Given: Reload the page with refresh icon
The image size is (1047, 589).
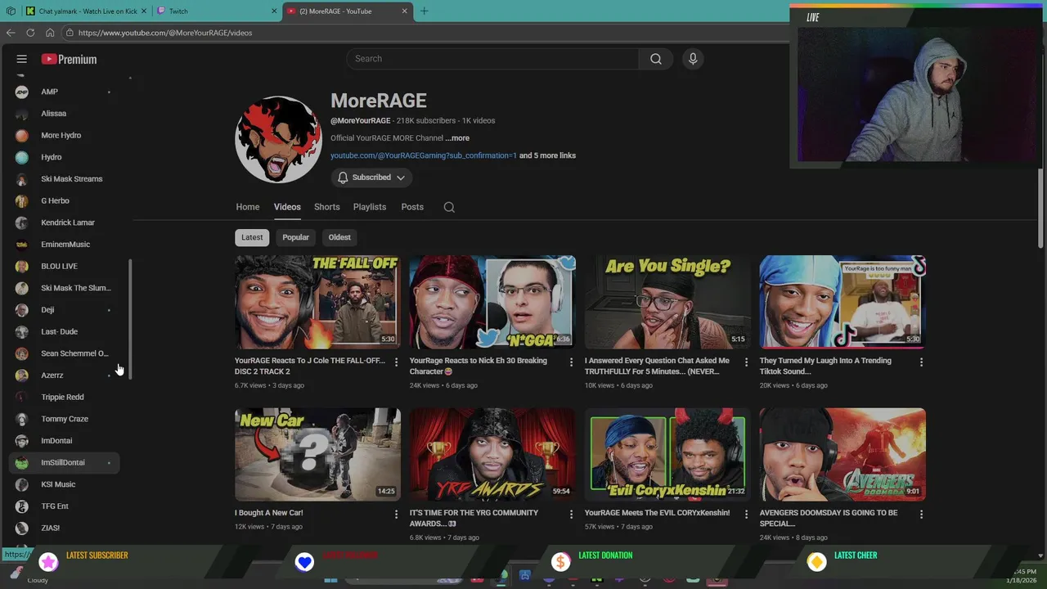Looking at the screenshot, I should tap(30, 33).
